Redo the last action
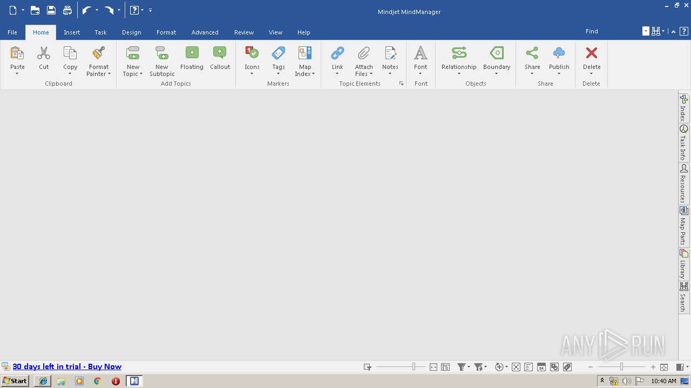The image size is (691, 388). (109, 10)
